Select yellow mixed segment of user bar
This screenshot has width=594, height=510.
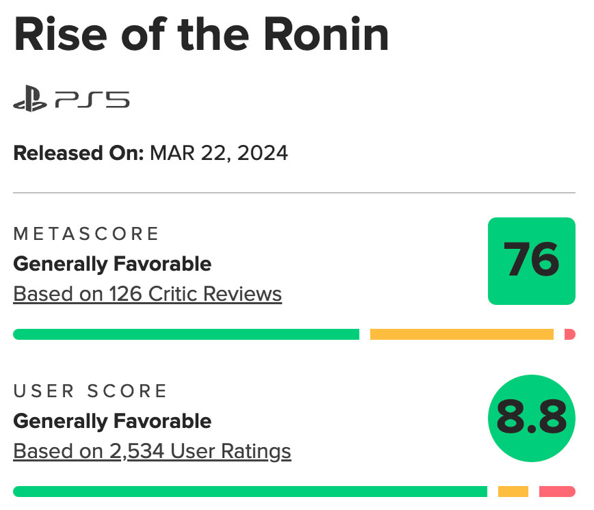point(513,492)
